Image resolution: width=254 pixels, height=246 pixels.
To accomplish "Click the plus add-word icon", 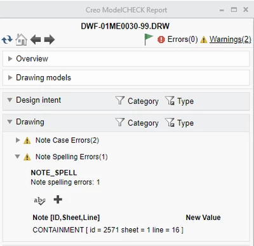I will click(58, 200).
